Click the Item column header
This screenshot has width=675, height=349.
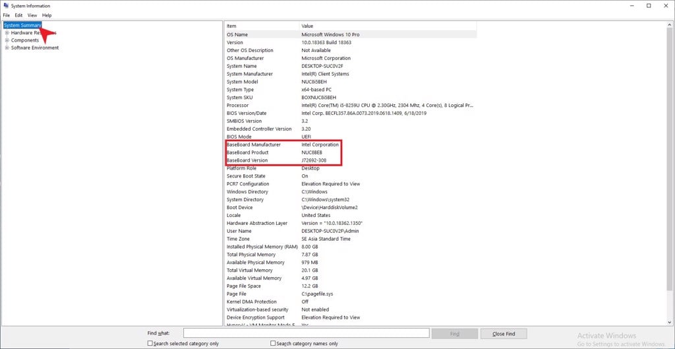point(262,26)
